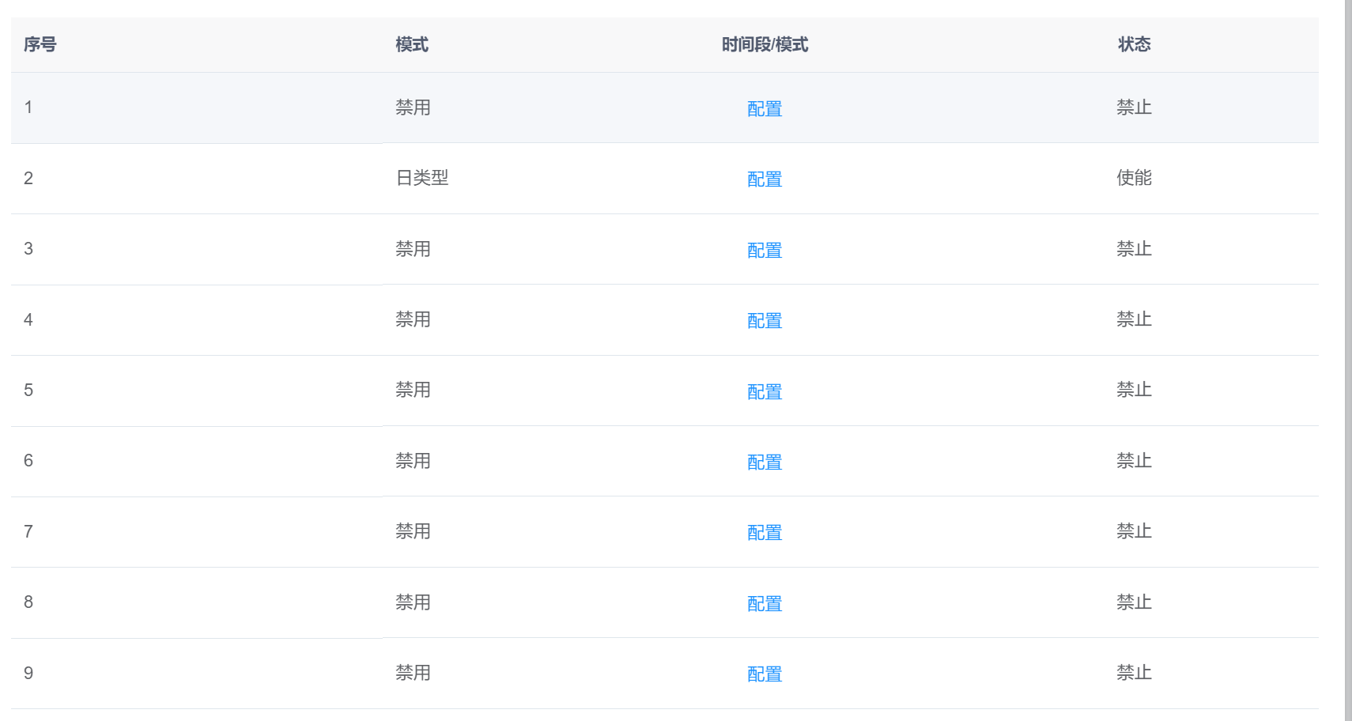Click the 序号 column header
Viewport: 1352px width, 721px height.
pyautogui.click(x=40, y=44)
